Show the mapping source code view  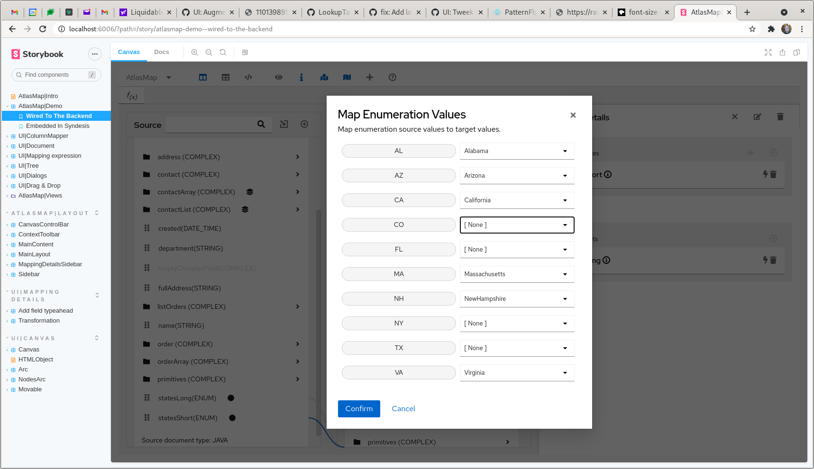coord(248,77)
